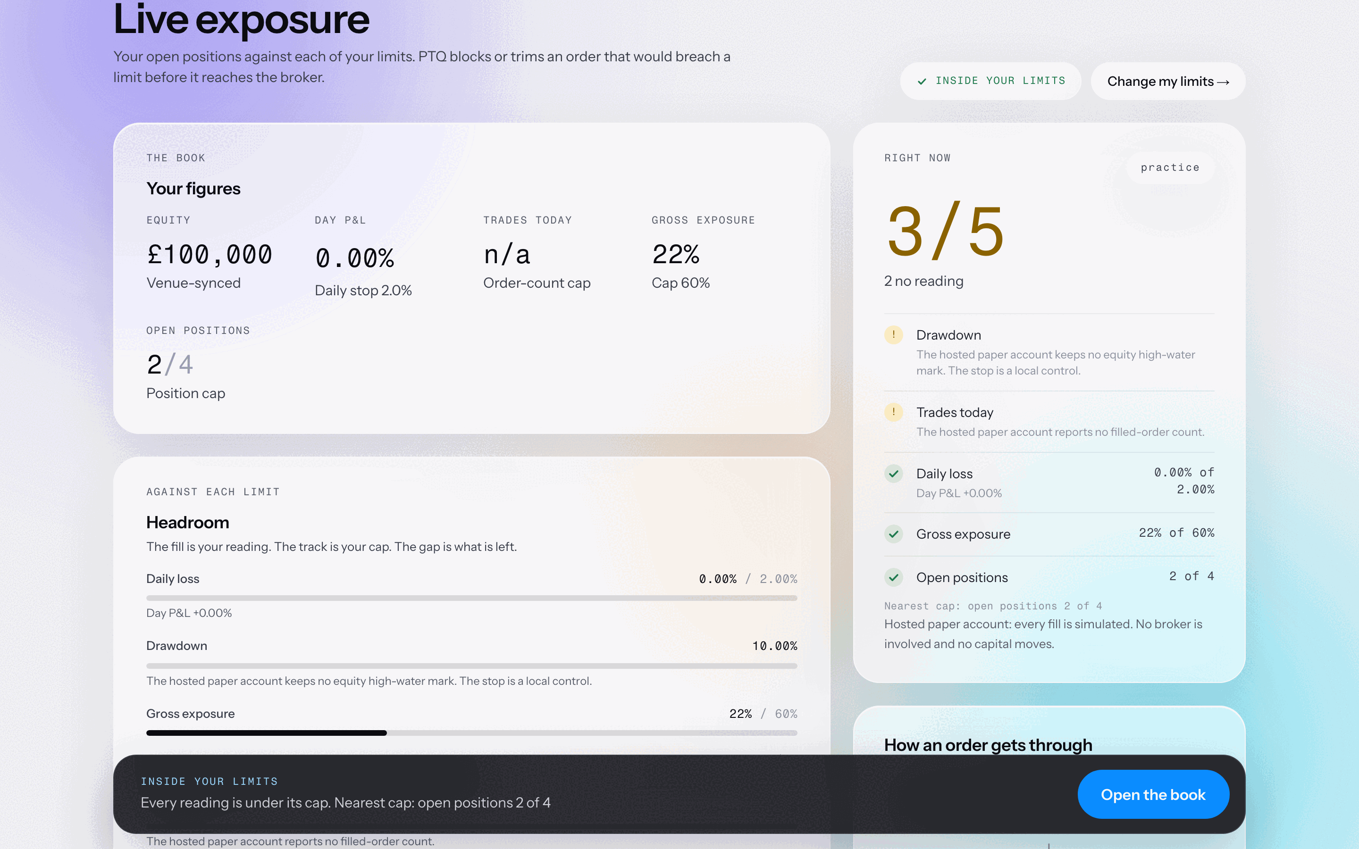Select the 0.00% value under Day P&L heading
Viewport: 1359px width, 849px height.
point(354,258)
